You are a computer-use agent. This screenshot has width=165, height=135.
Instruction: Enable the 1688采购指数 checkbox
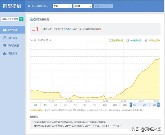click(x=127, y=40)
